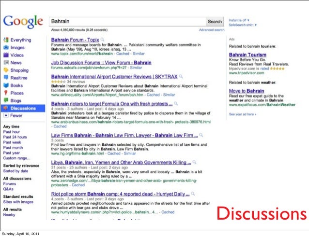Click See your ad here link
Viewport: 309px width, 237px height.
coord(242,114)
